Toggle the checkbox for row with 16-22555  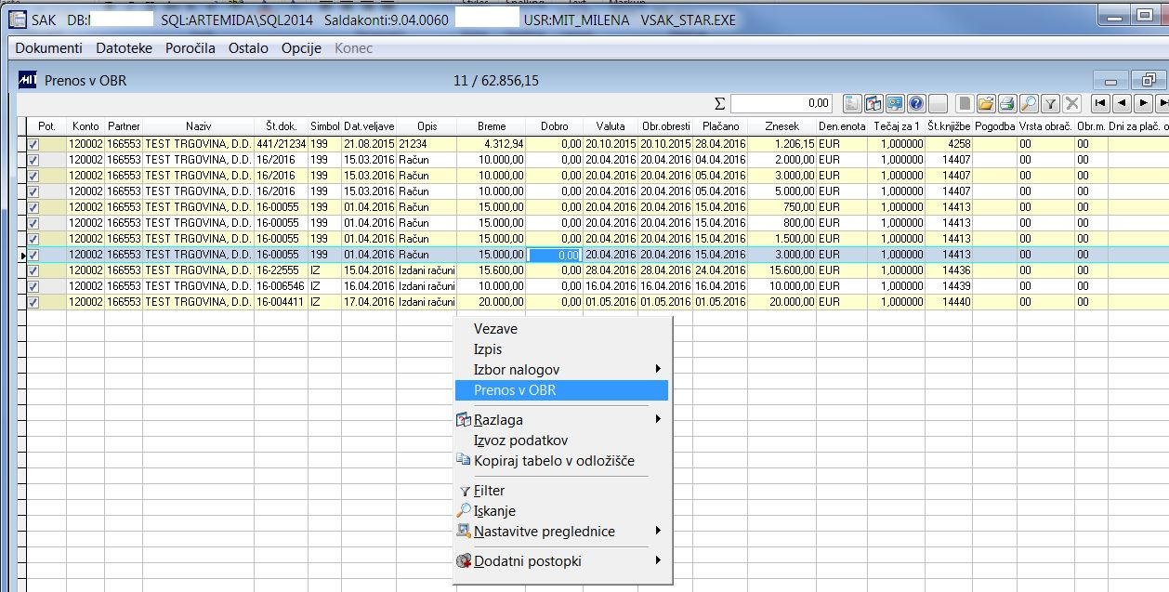33,270
